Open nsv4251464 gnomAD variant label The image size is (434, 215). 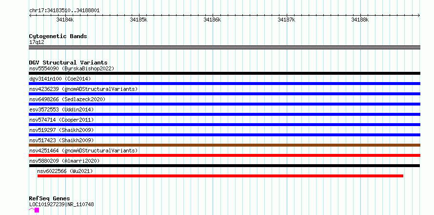point(83,150)
